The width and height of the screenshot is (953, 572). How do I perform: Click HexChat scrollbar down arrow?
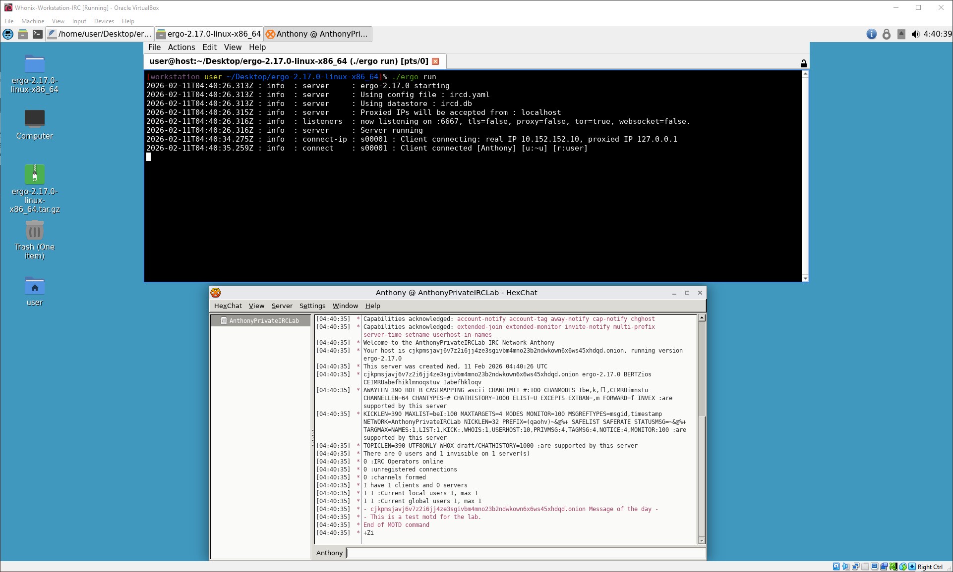[x=701, y=540]
